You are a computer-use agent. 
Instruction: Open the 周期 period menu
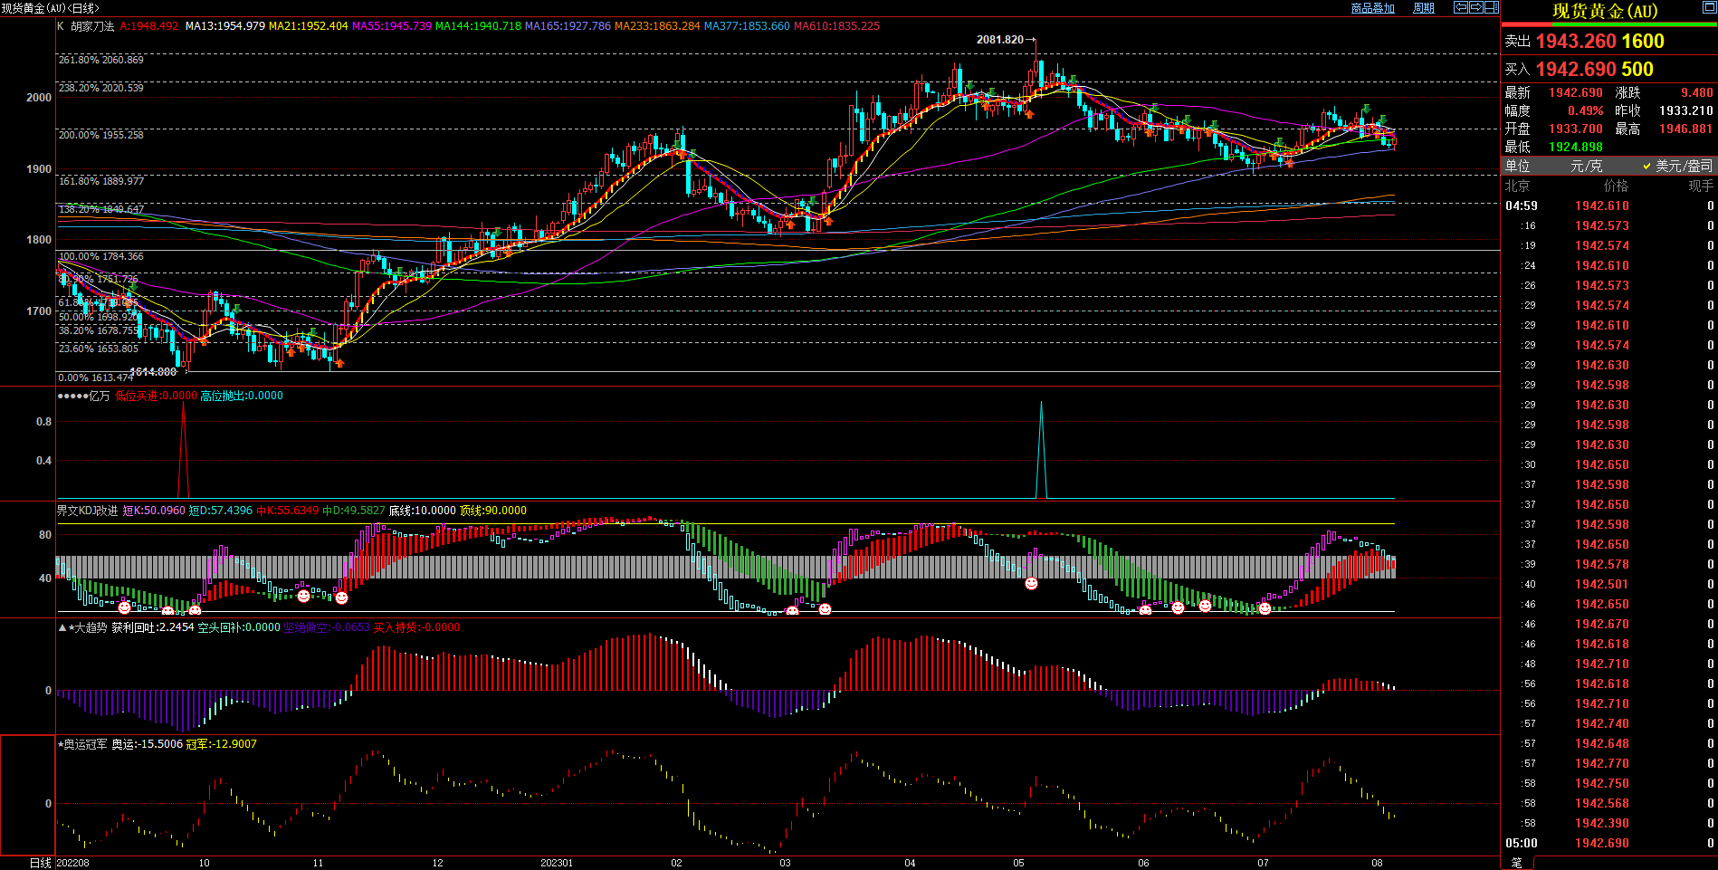click(1424, 8)
